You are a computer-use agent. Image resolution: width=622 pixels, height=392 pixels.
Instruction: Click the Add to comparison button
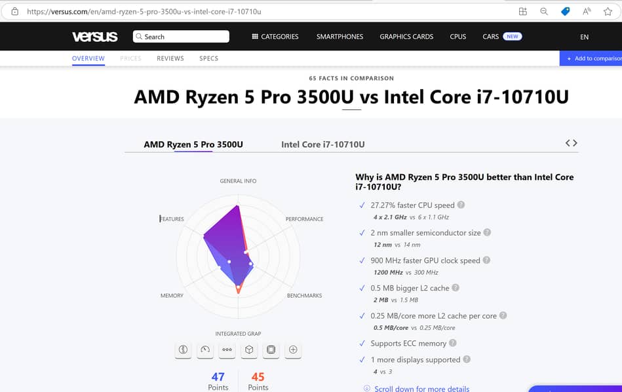coord(593,58)
